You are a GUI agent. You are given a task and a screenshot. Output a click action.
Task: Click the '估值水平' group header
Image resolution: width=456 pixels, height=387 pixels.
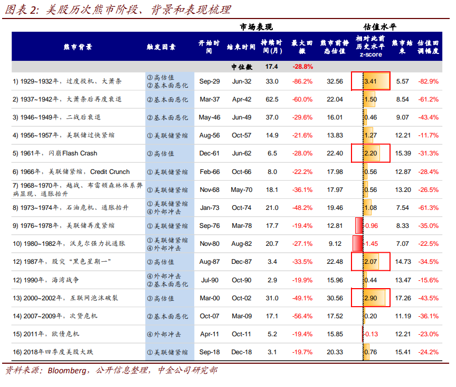tap(379, 27)
